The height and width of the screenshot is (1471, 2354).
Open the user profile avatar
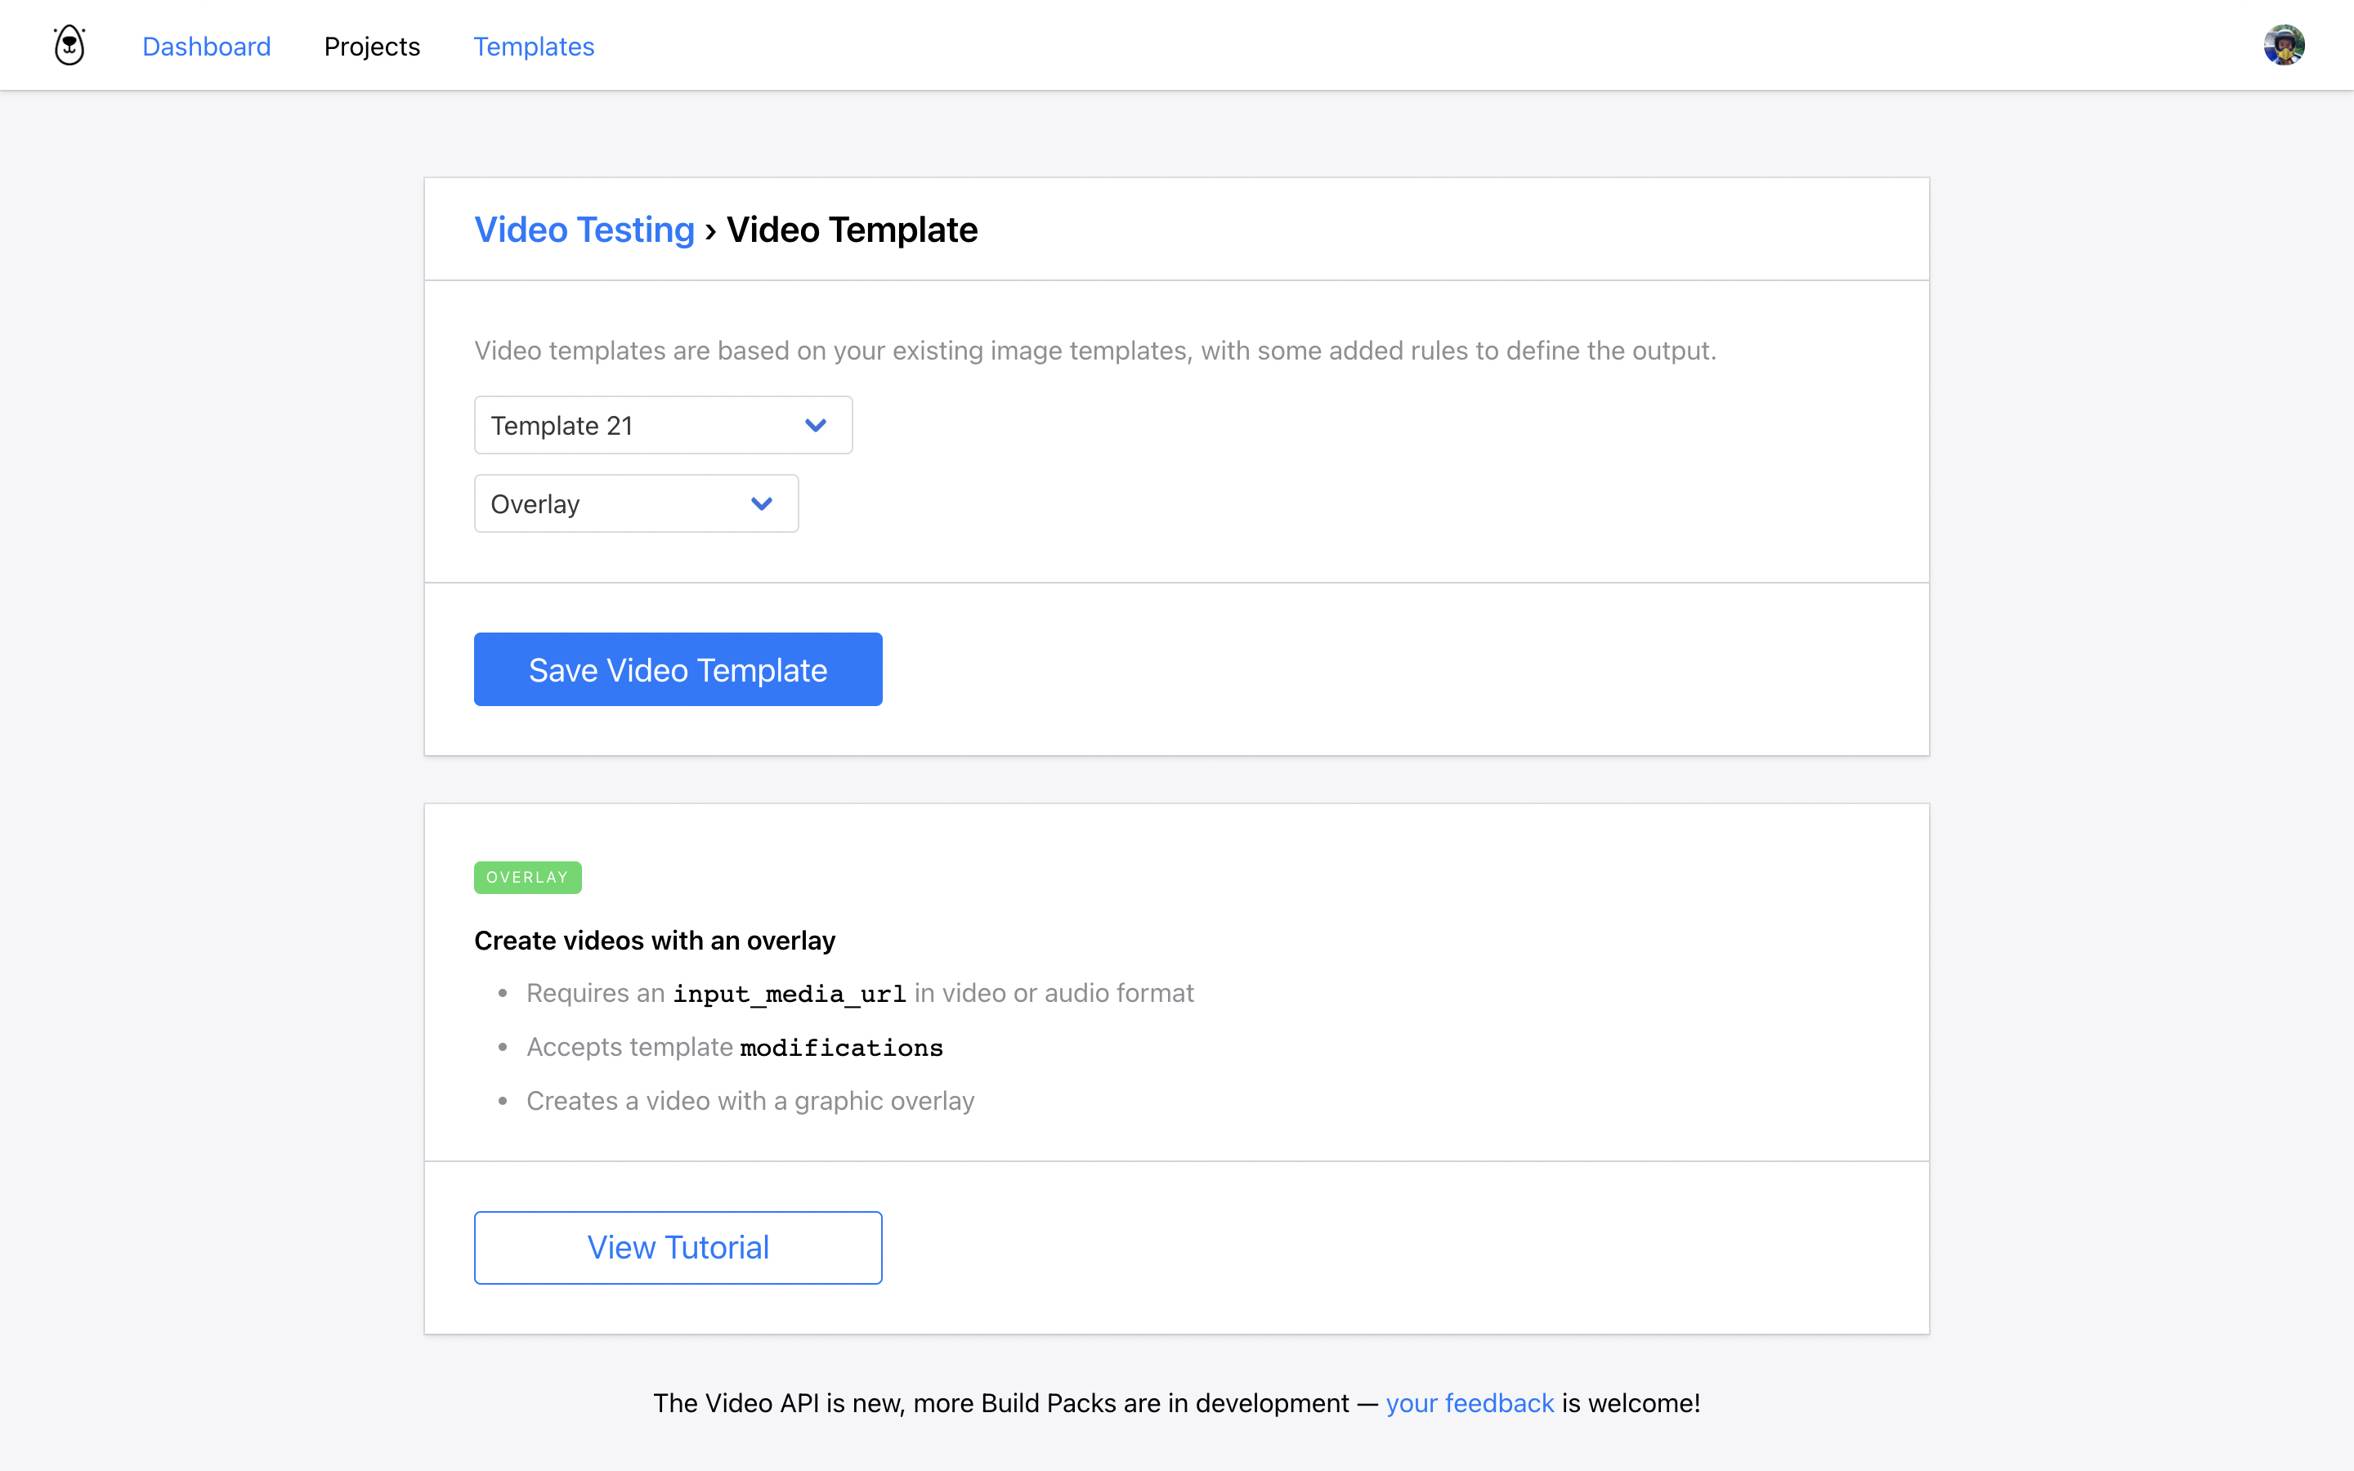click(x=2283, y=46)
